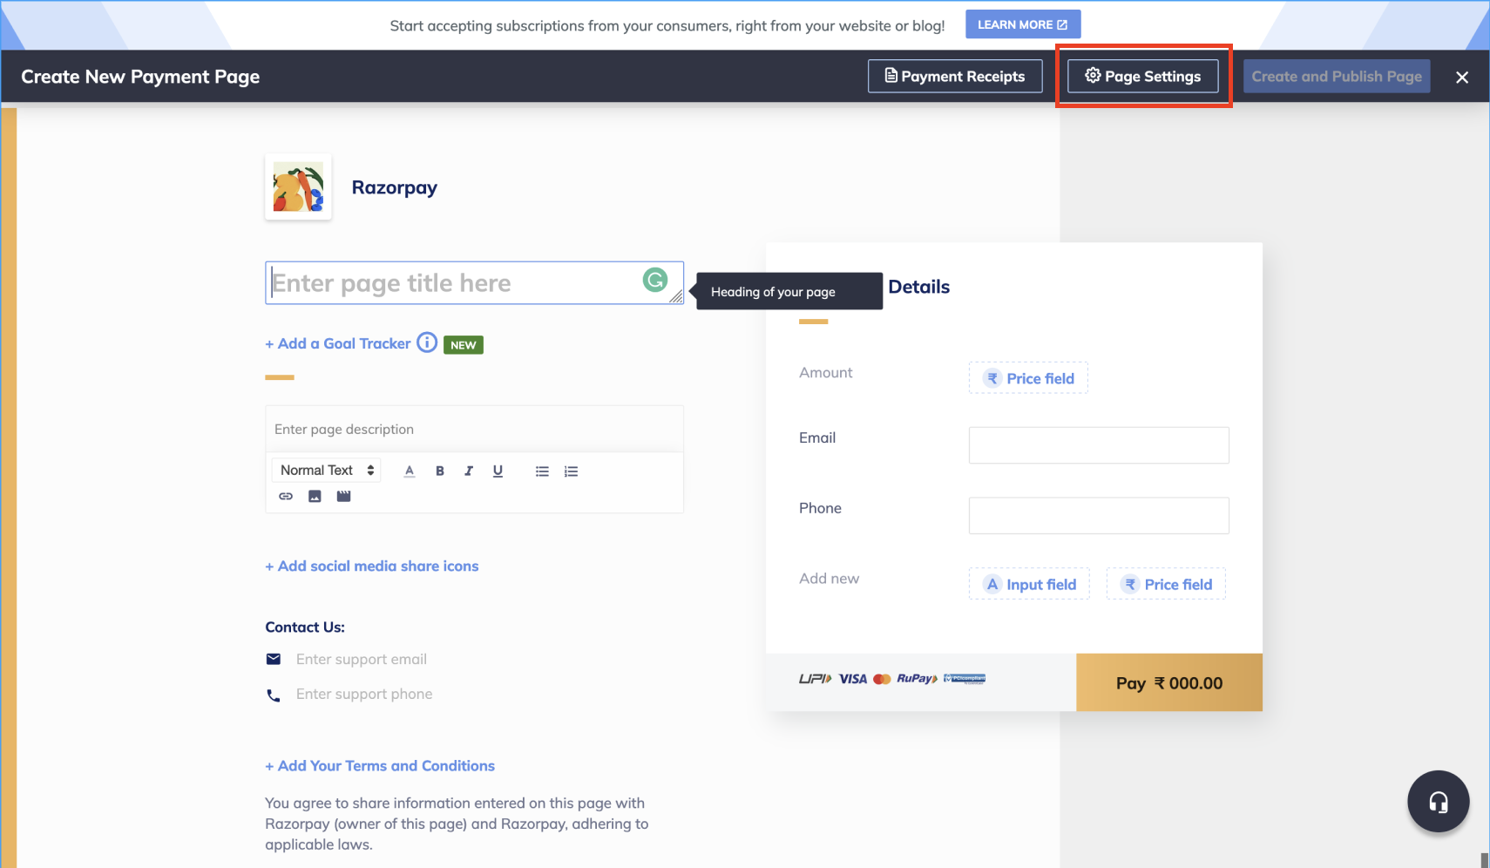Screen dimensions: 1490x868
Task: Choose text color icon
Action: pos(410,471)
